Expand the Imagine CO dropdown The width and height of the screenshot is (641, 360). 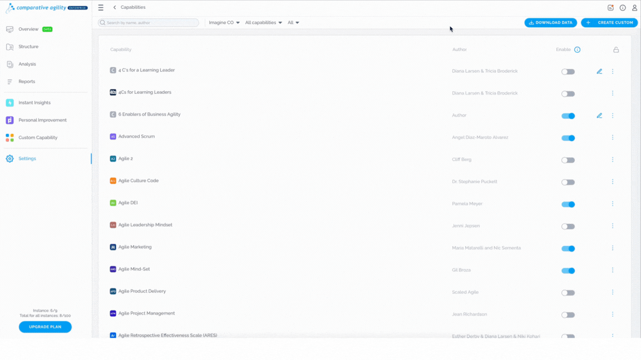tap(224, 22)
